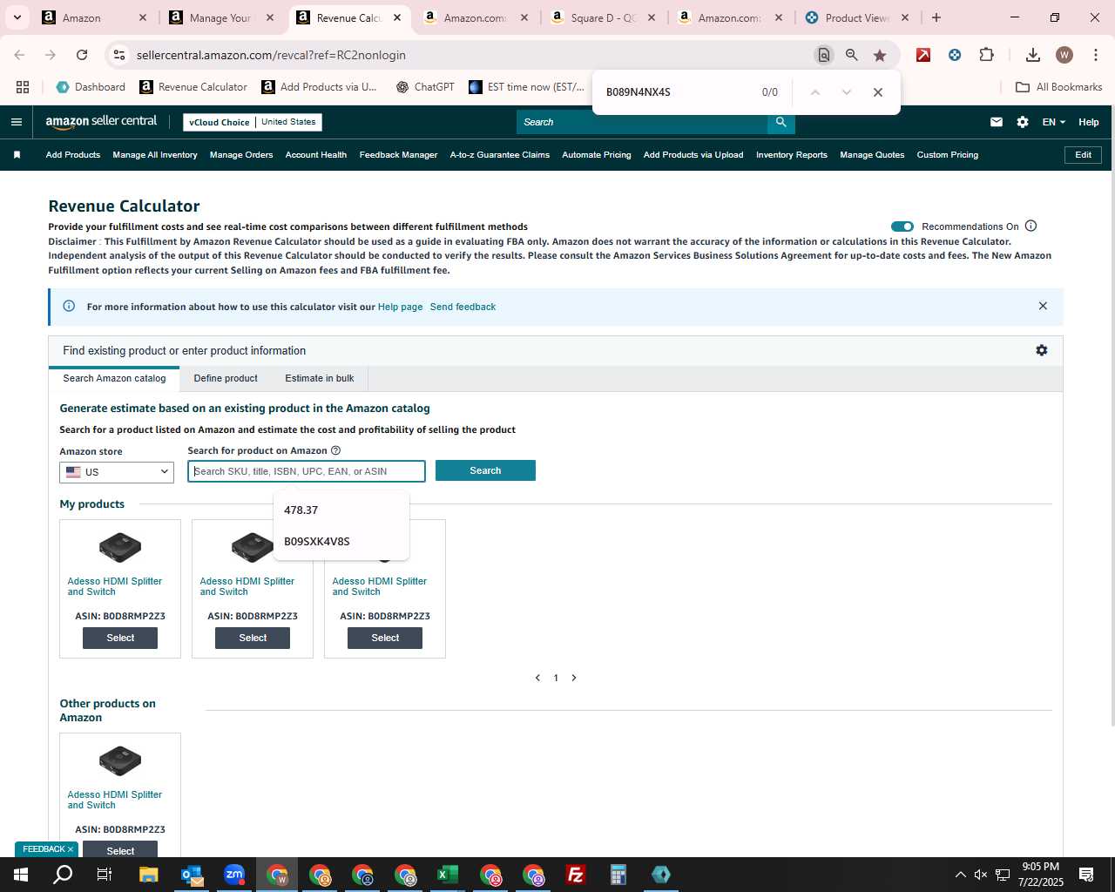Open Seller Central settings gear

(1023, 122)
